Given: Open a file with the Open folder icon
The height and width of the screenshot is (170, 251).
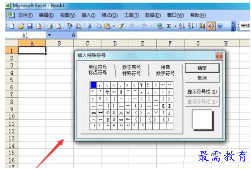Looking at the screenshot, I should [21, 26].
